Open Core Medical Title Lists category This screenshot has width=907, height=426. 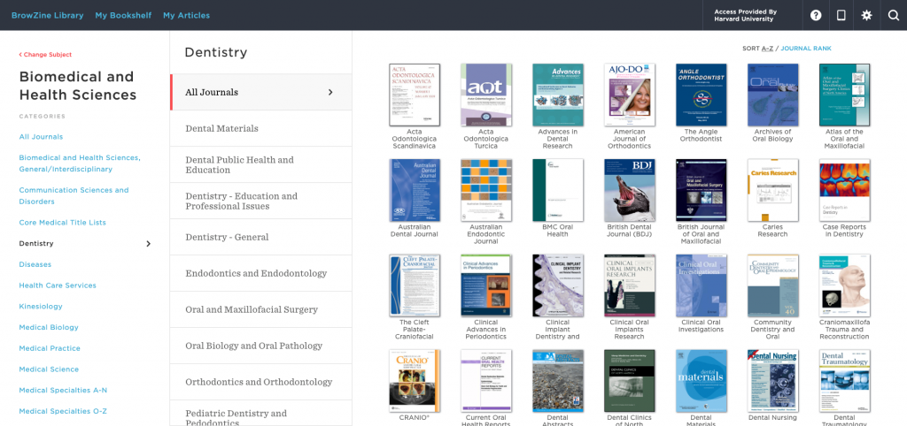(x=63, y=222)
